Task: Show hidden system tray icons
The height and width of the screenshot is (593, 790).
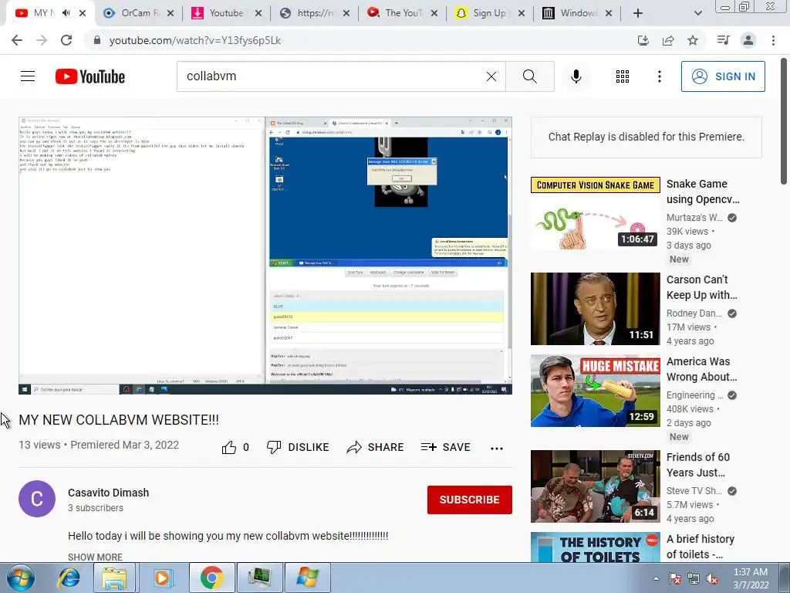Action: [x=656, y=578]
